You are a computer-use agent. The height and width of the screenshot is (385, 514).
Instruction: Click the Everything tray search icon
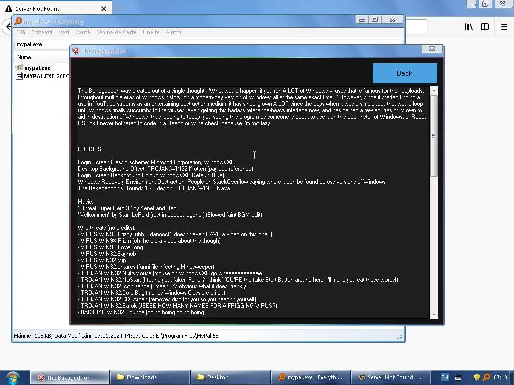(x=487, y=377)
